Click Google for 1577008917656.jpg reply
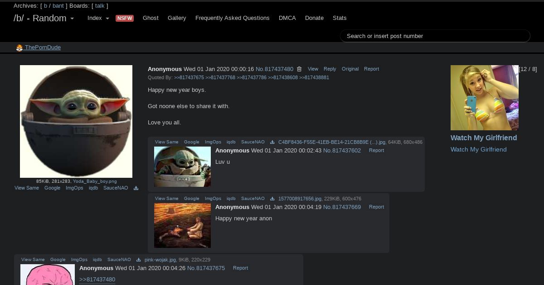The height and width of the screenshot is (285, 544). coord(192,199)
